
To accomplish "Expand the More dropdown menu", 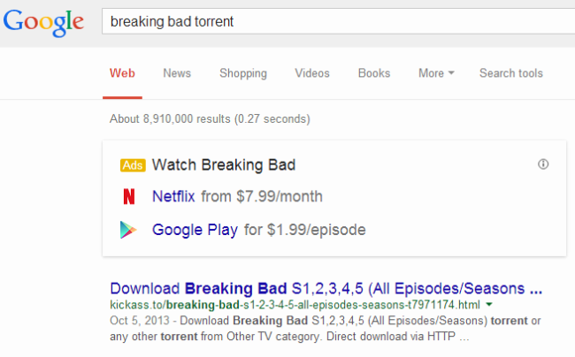I will click(436, 73).
